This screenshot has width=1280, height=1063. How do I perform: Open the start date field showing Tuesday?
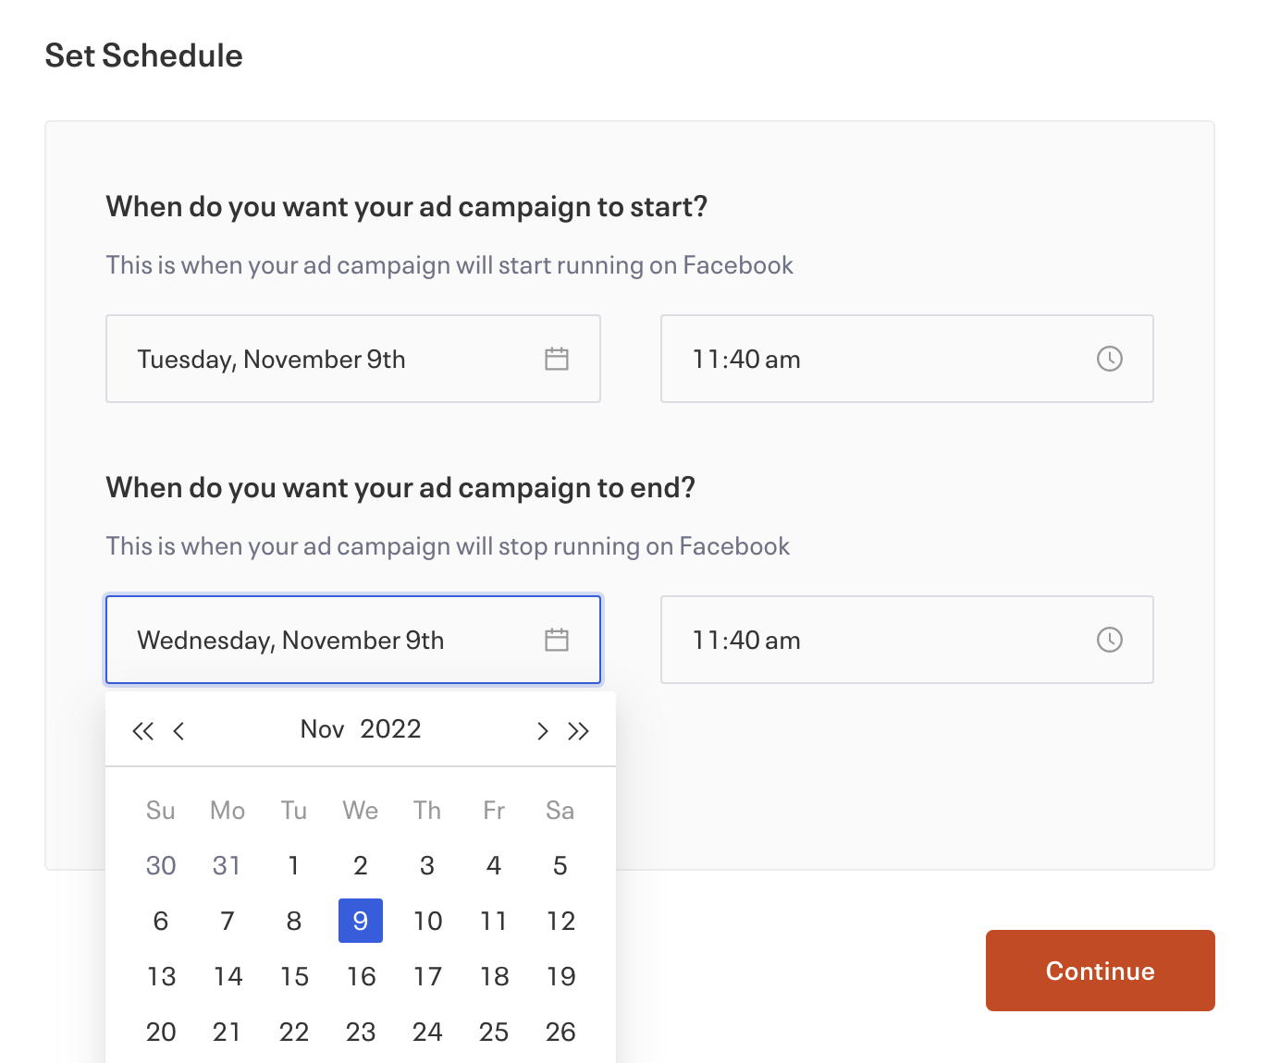pyautogui.click(x=324, y=359)
